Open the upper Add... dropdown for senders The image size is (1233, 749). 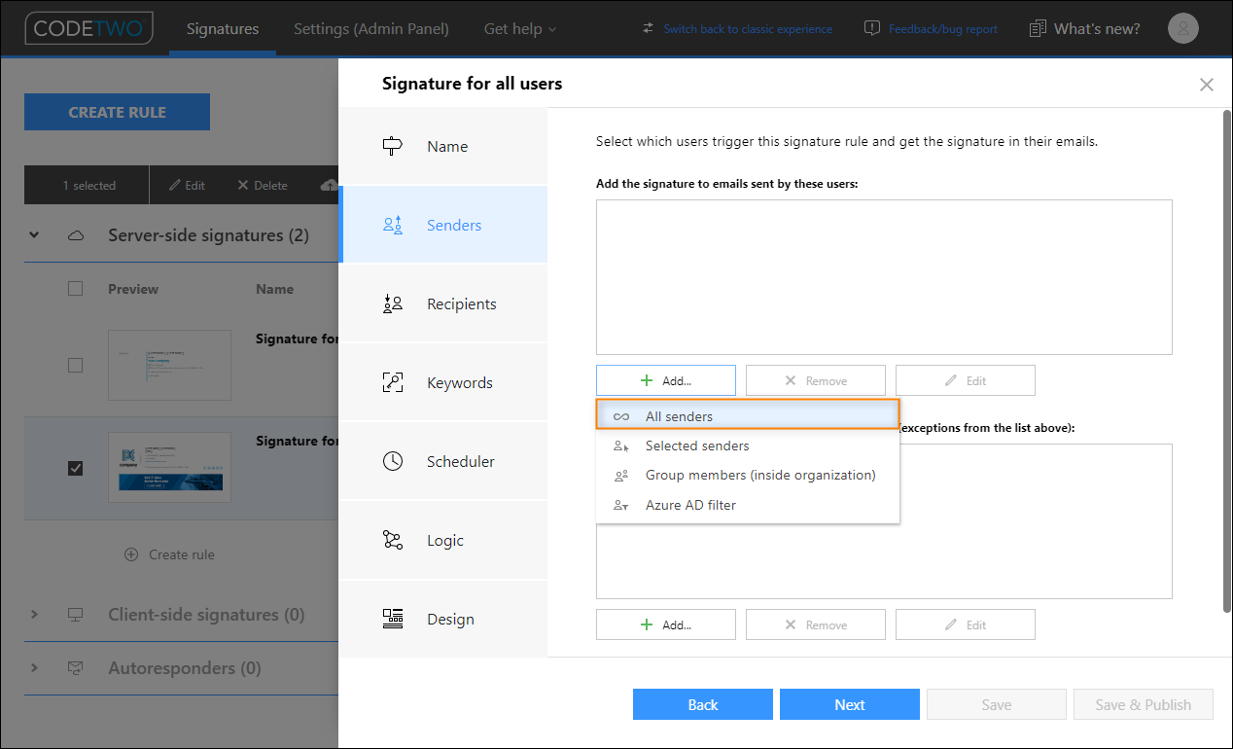click(666, 380)
